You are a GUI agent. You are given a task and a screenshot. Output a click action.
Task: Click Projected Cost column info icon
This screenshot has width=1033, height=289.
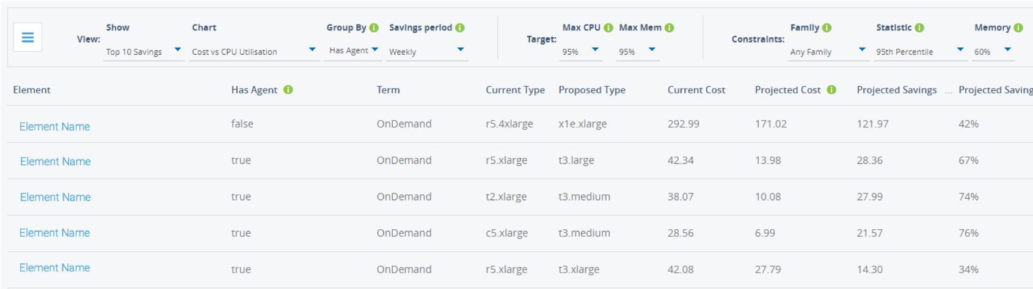click(831, 90)
